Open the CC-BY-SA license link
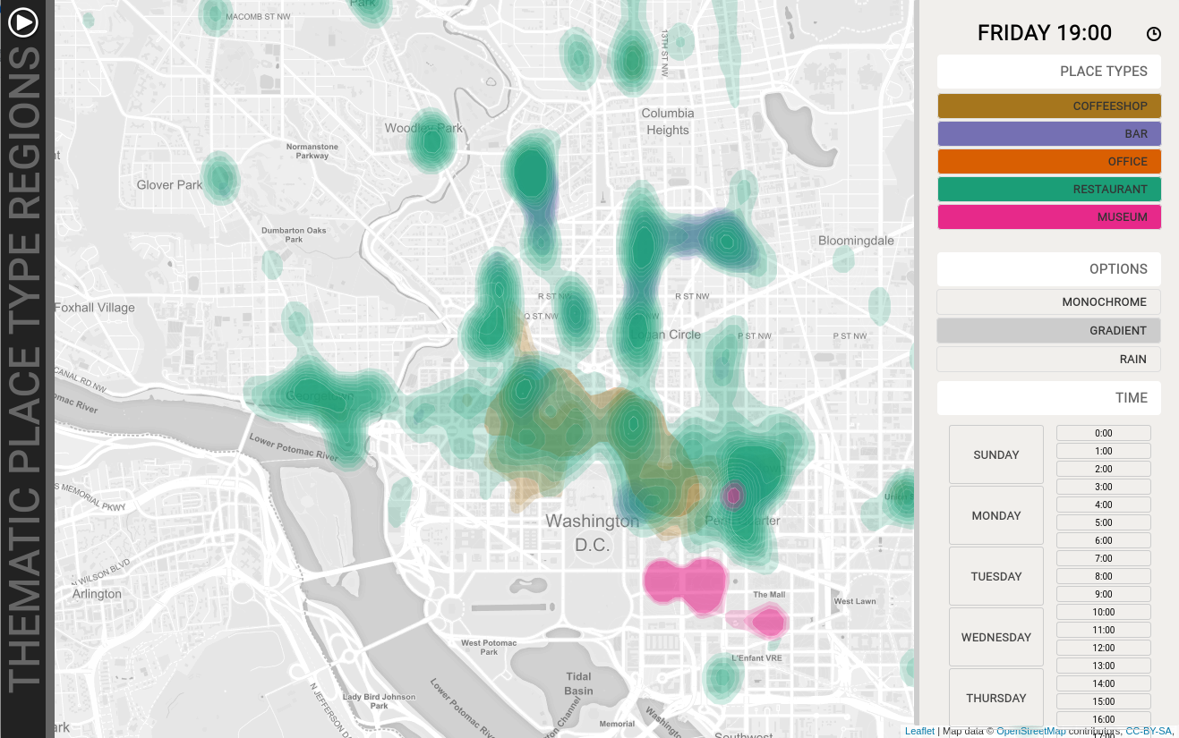This screenshot has height=738, width=1179. click(x=1149, y=731)
